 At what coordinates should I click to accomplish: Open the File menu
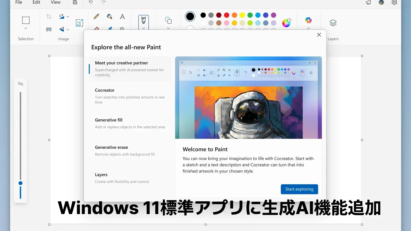tap(19, 2)
